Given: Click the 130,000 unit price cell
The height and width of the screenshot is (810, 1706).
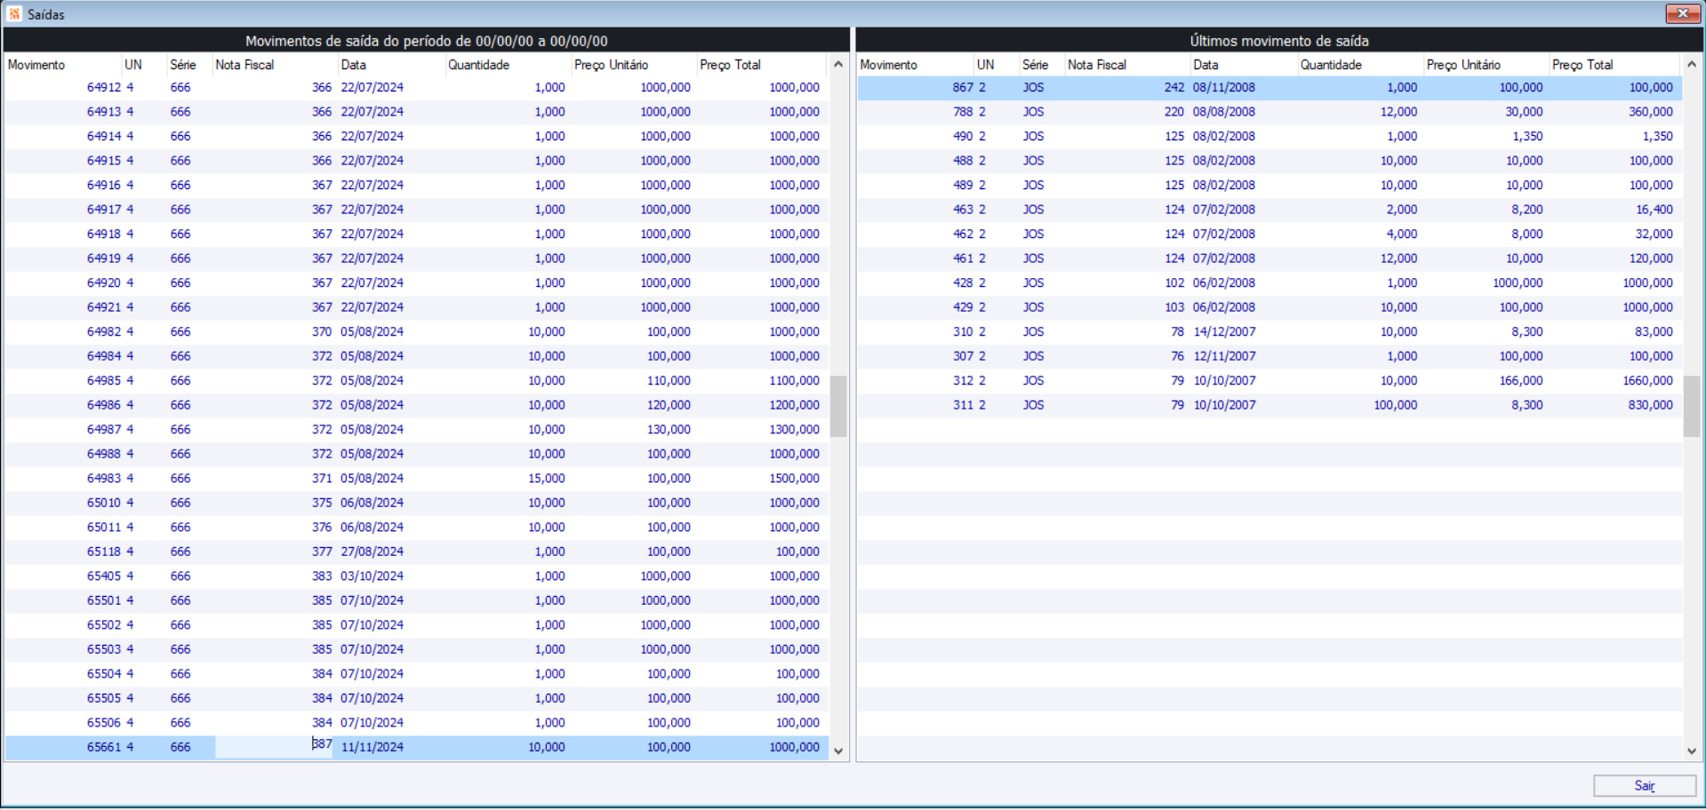Looking at the screenshot, I should (669, 430).
